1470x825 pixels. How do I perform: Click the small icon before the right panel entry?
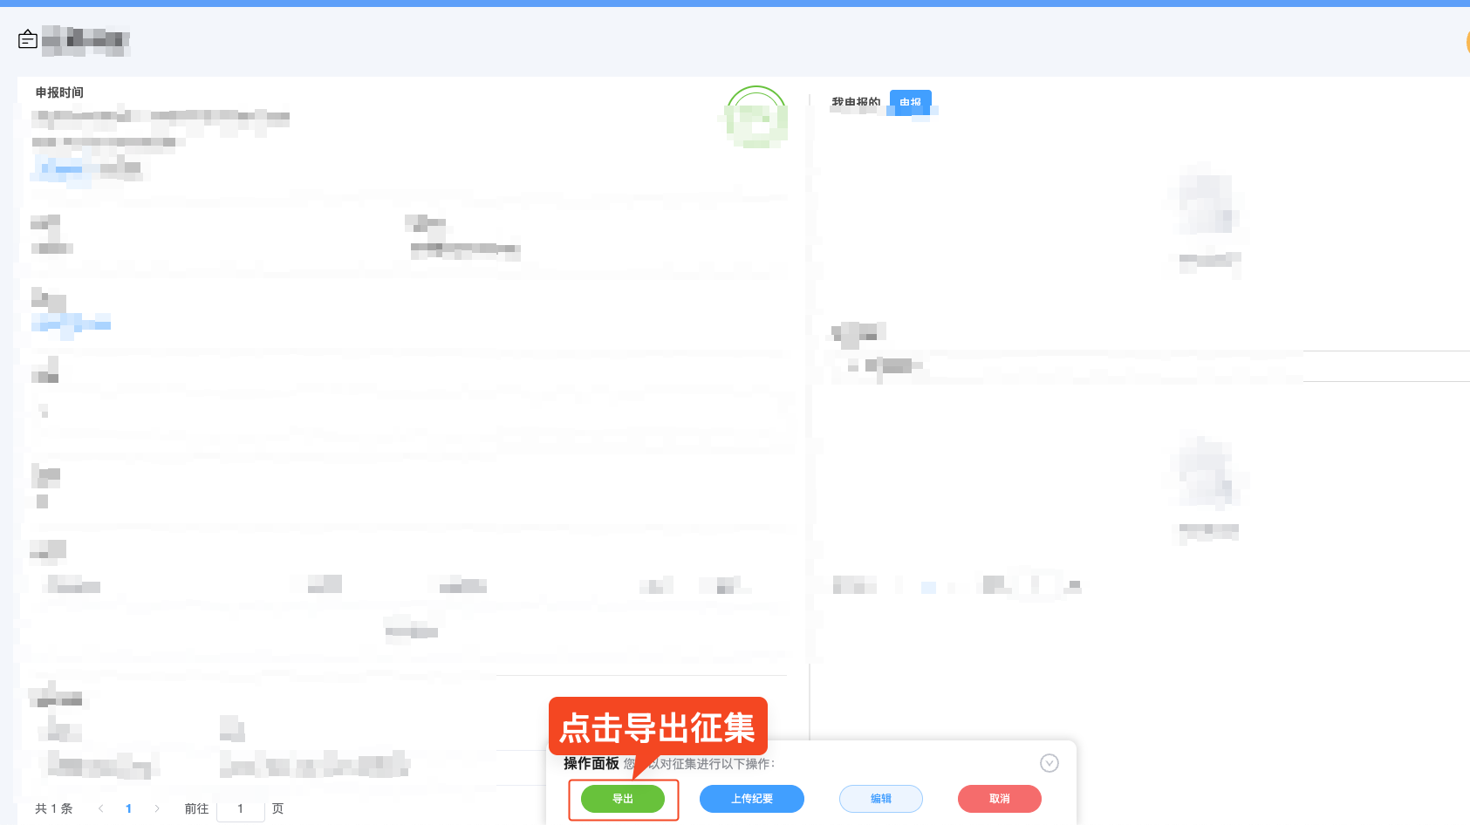(x=852, y=366)
